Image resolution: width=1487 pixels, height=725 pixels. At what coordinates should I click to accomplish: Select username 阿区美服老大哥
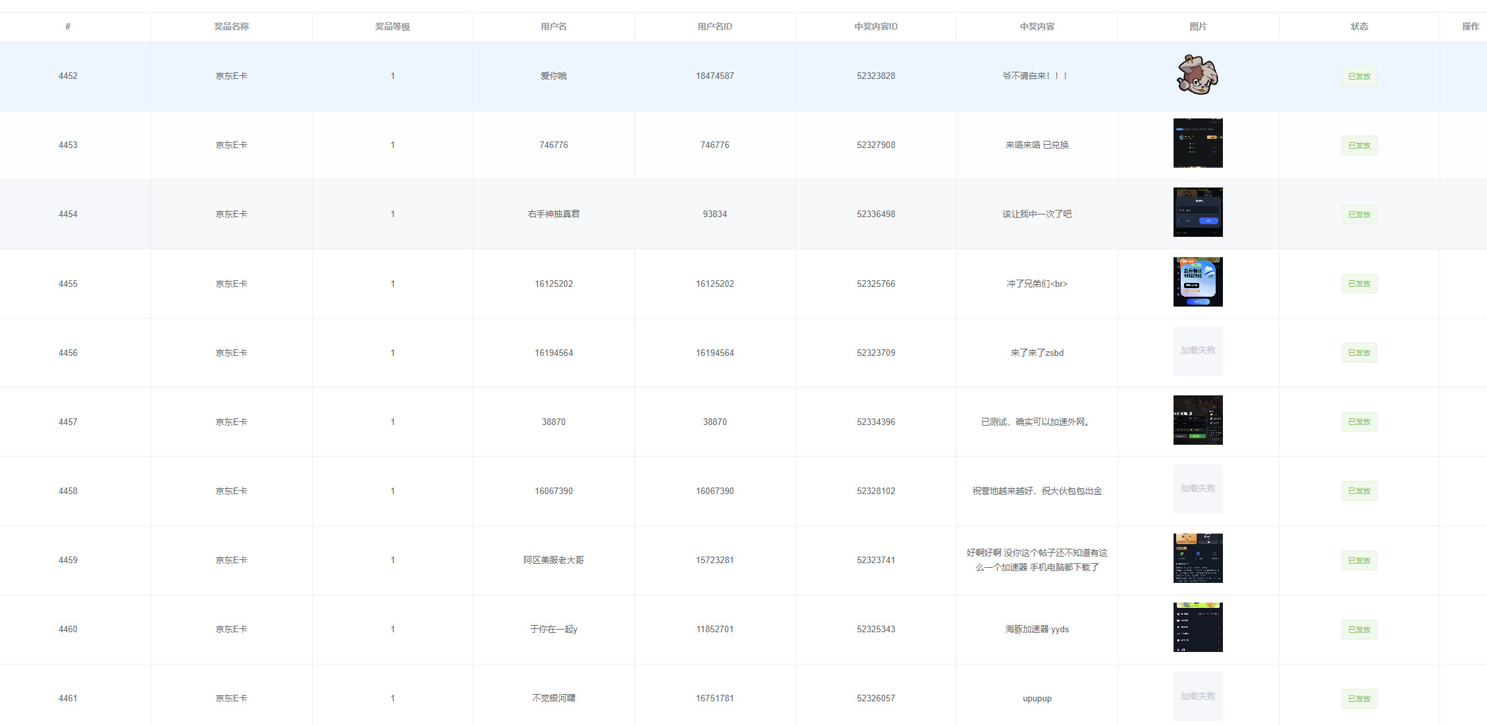[554, 560]
